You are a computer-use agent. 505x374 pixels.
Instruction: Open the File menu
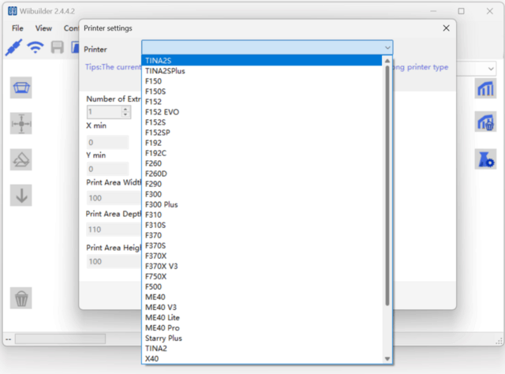pos(17,28)
